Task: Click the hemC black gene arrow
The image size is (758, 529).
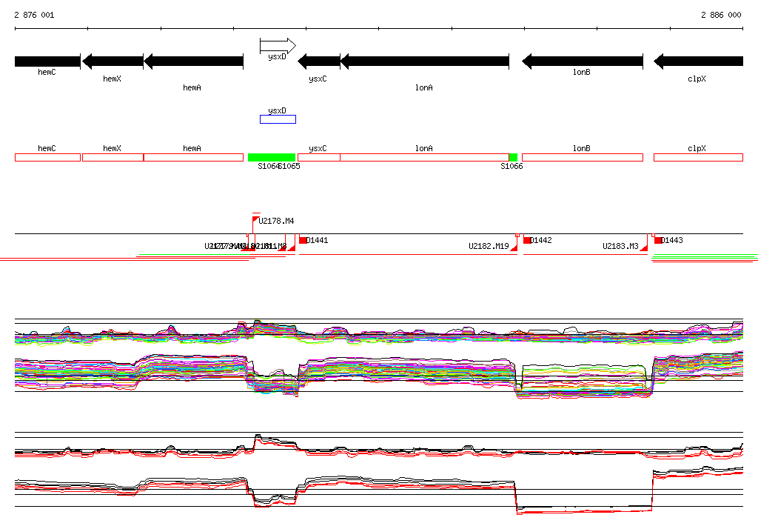Action: click(47, 61)
